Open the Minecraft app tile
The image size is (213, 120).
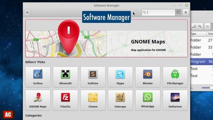coord(65,77)
